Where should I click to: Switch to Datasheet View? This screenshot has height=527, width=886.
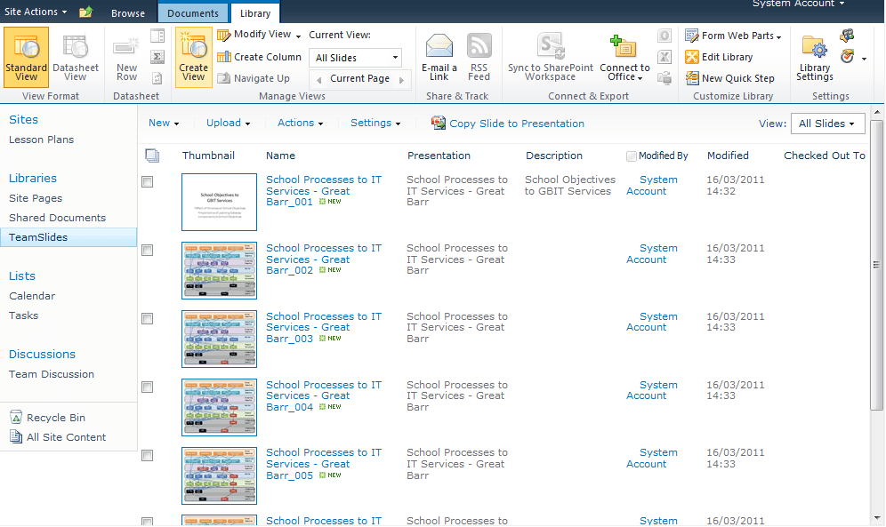click(x=76, y=55)
